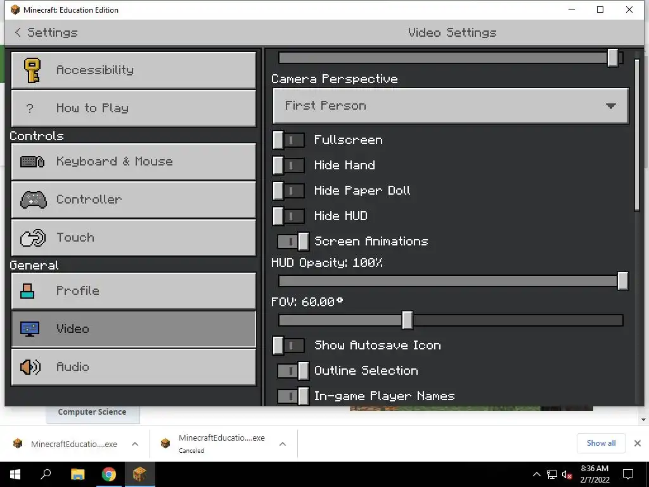Open How to Play section
649x487 pixels.
(134, 108)
